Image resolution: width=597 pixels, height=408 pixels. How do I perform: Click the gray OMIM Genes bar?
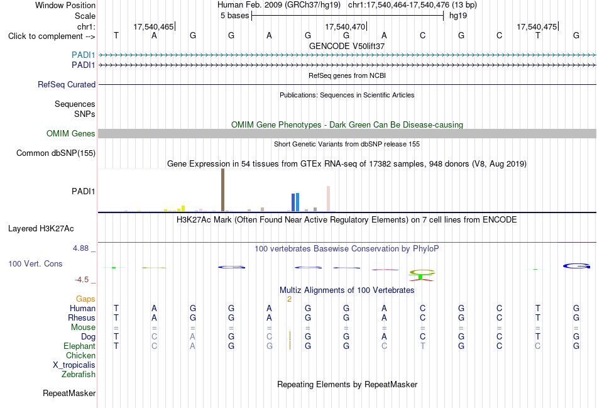click(x=347, y=133)
